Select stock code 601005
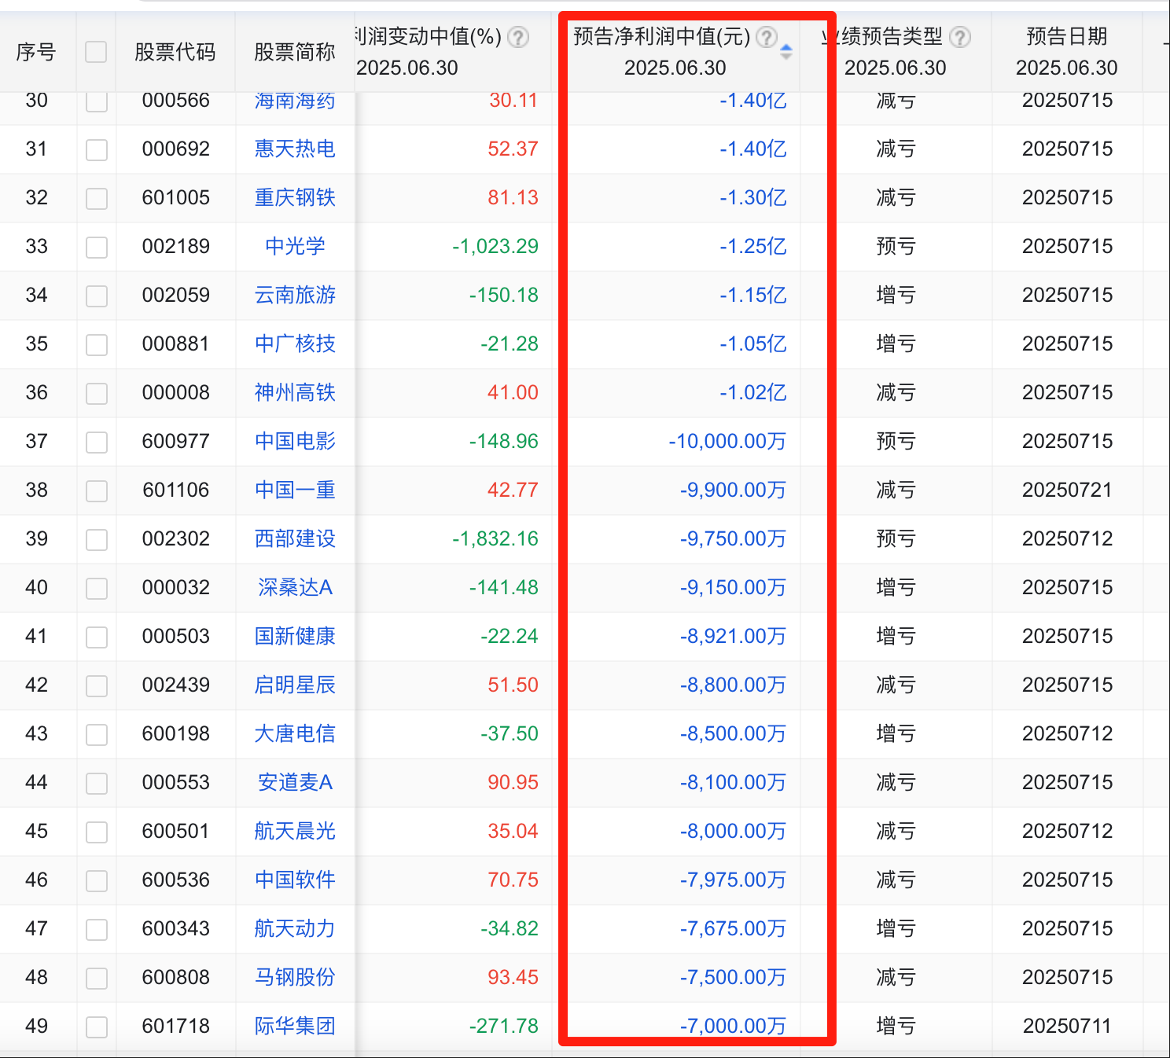Screen dimensions: 1170x1058 point(176,197)
